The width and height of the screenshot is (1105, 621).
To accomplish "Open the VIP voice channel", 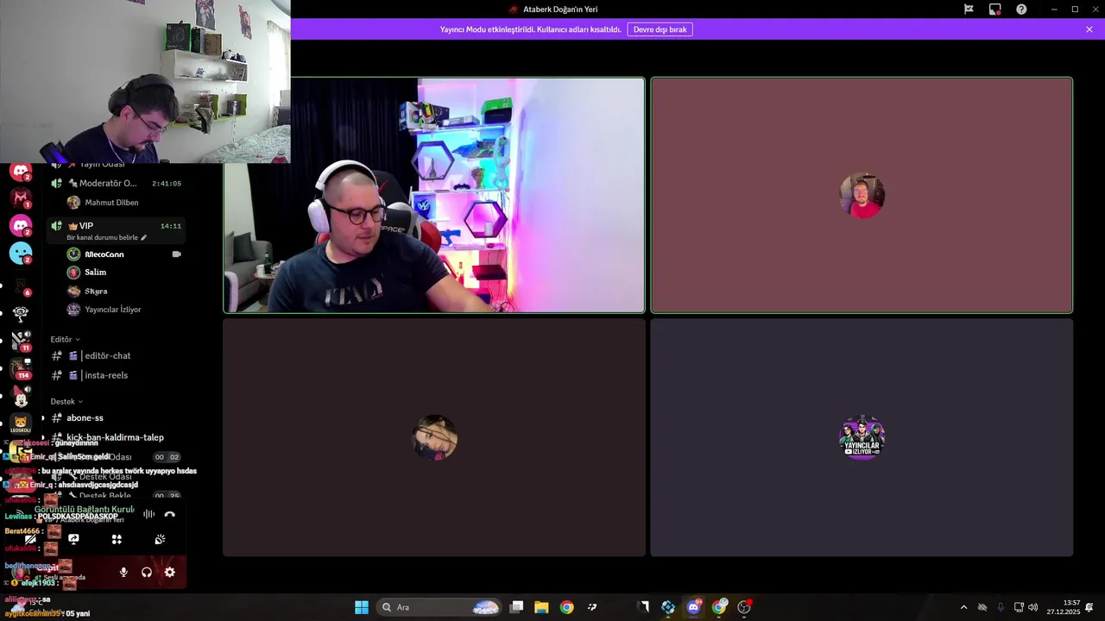I will click(x=117, y=230).
